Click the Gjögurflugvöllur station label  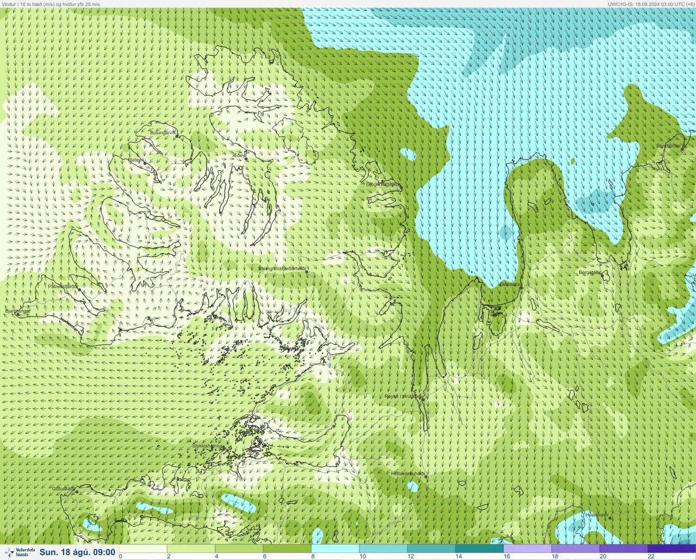383,184
